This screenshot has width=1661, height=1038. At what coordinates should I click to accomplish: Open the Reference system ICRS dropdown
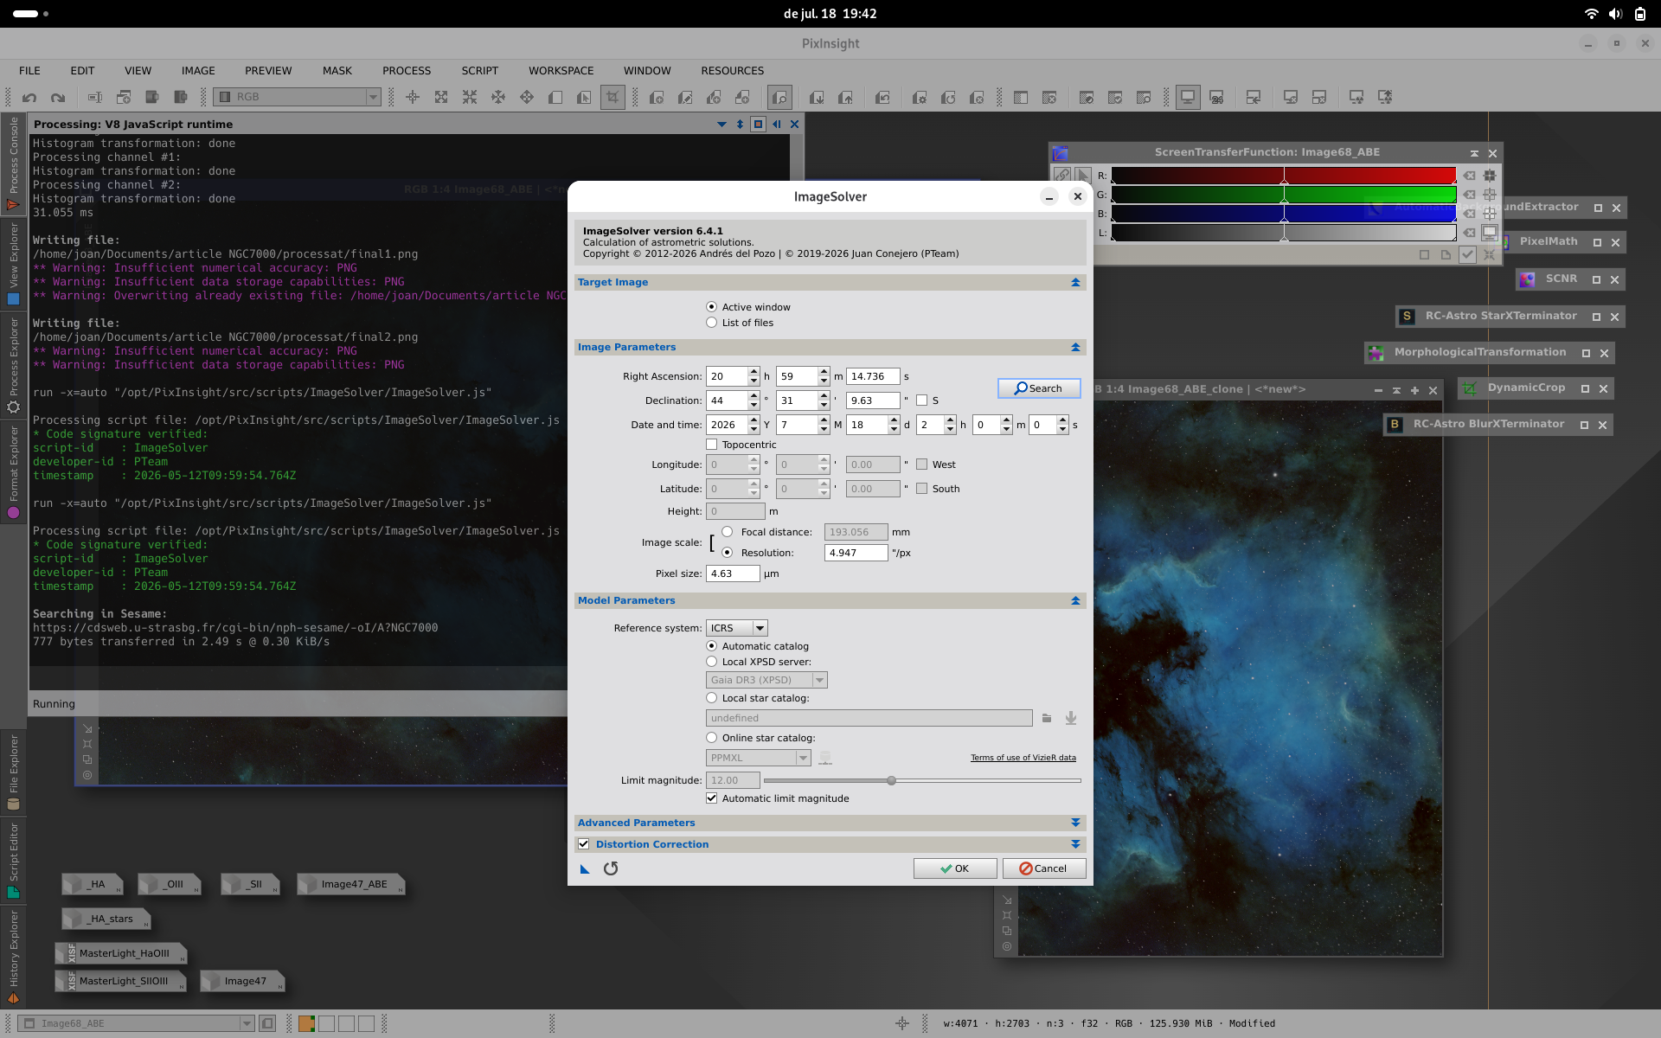click(x=737, y=628)
